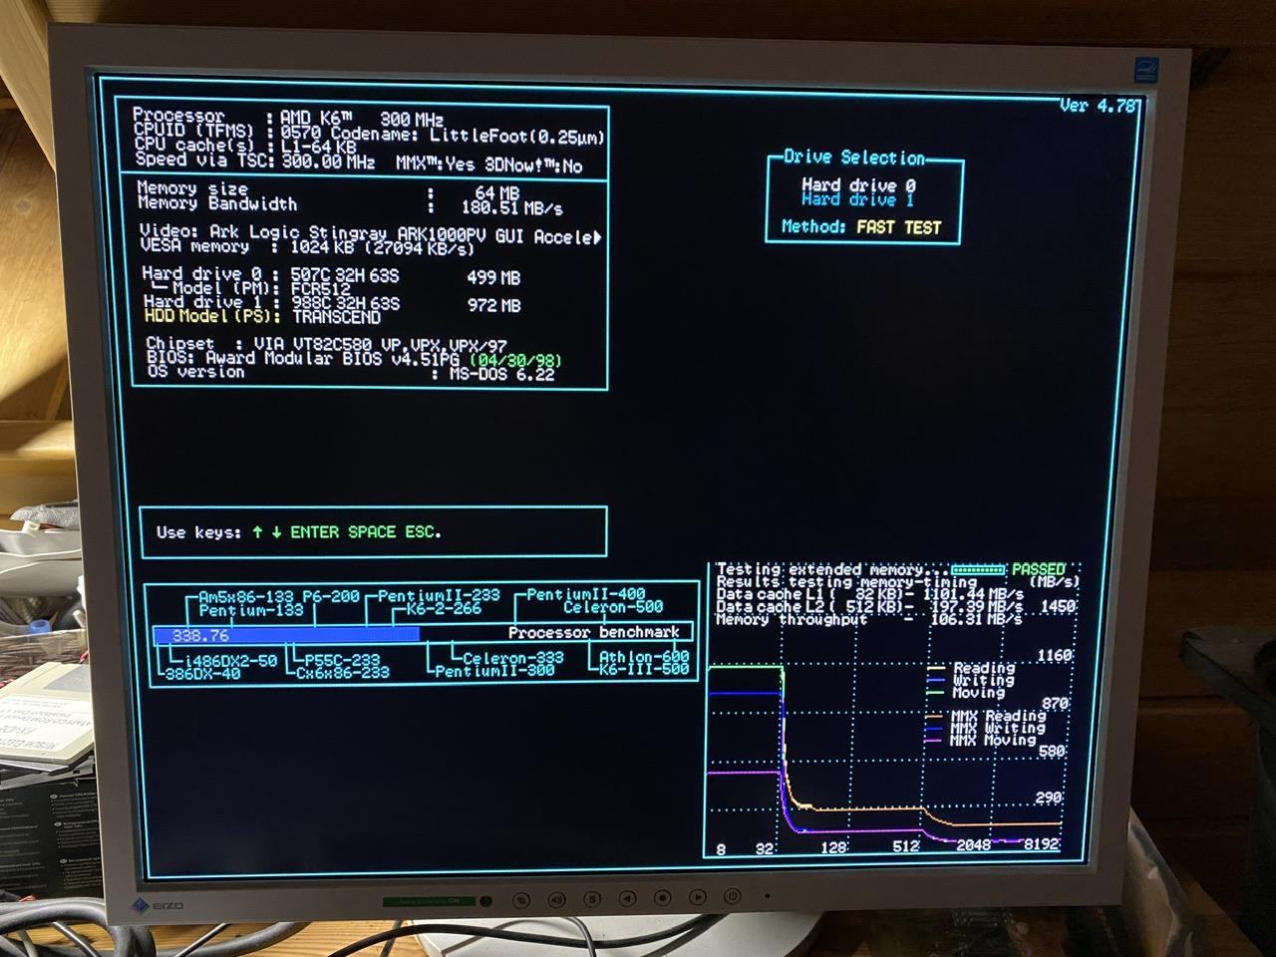
Task: Click the '2048' x-axis label on graph
Action: [x=974, y=845]
